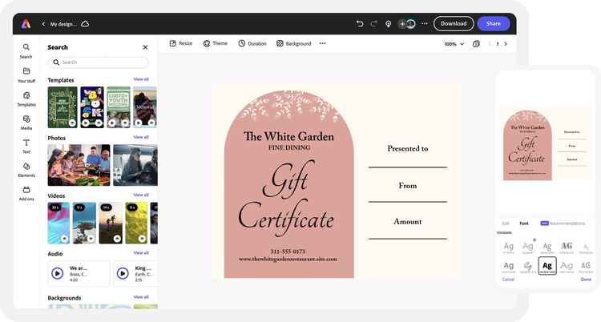Open Templates in the left sidebar
This screenshot has width=601, height=322.
click(26, 99)
